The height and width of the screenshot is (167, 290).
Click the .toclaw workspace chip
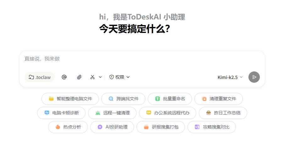40,77
